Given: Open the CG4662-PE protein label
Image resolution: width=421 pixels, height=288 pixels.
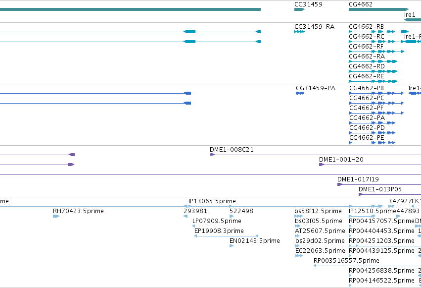Looking at the screenshot, I should pyautogui.click(x=367, y=138).
